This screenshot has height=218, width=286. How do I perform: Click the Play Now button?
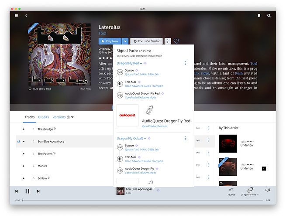pyautogui.click(x=110, y=41)
